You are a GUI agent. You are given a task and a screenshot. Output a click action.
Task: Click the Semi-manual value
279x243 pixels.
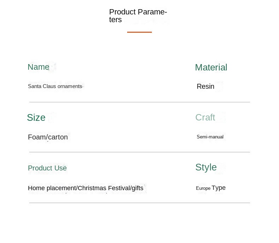click(x=210, y=137)
